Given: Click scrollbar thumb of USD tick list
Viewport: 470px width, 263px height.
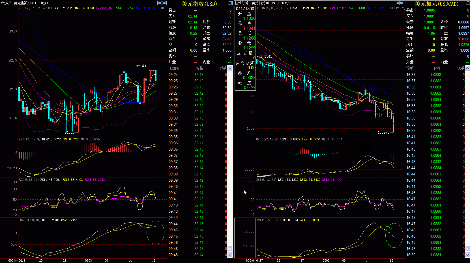Looking at the screenshot, I should pos(230,249).
